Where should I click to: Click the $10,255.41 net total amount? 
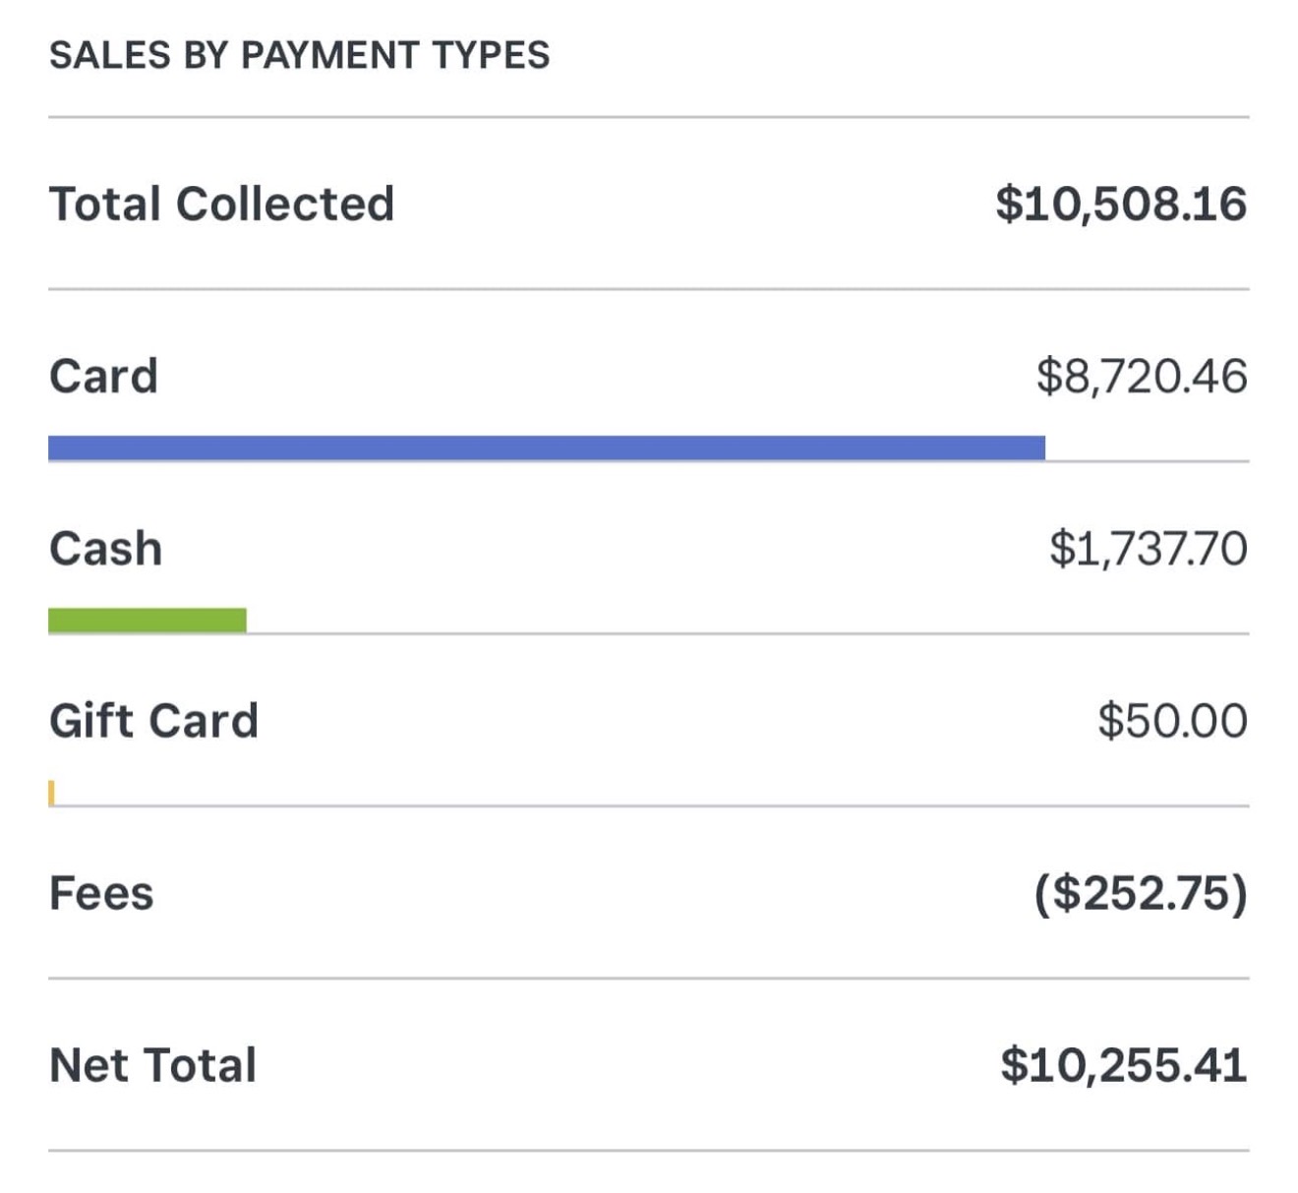(1124, 1065)
